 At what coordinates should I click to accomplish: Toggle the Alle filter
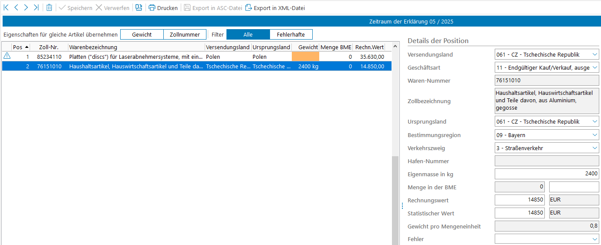(248, 35)
